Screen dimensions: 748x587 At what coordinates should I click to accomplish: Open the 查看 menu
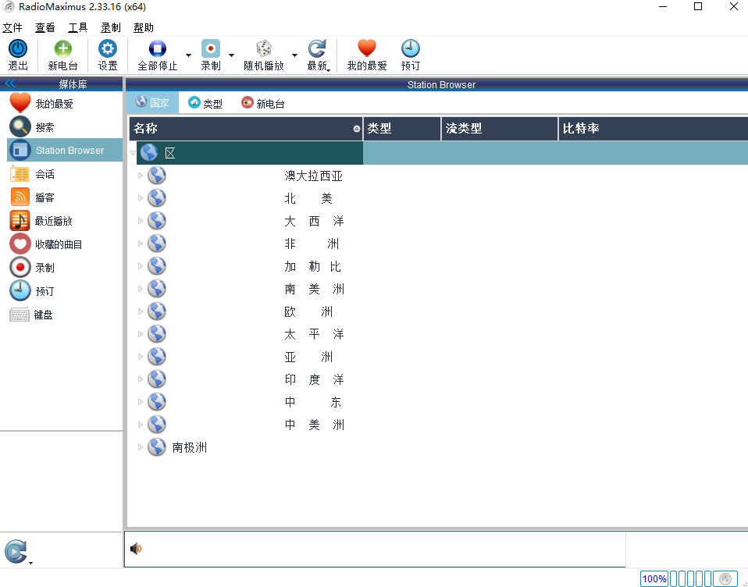(x=45, y=27)
